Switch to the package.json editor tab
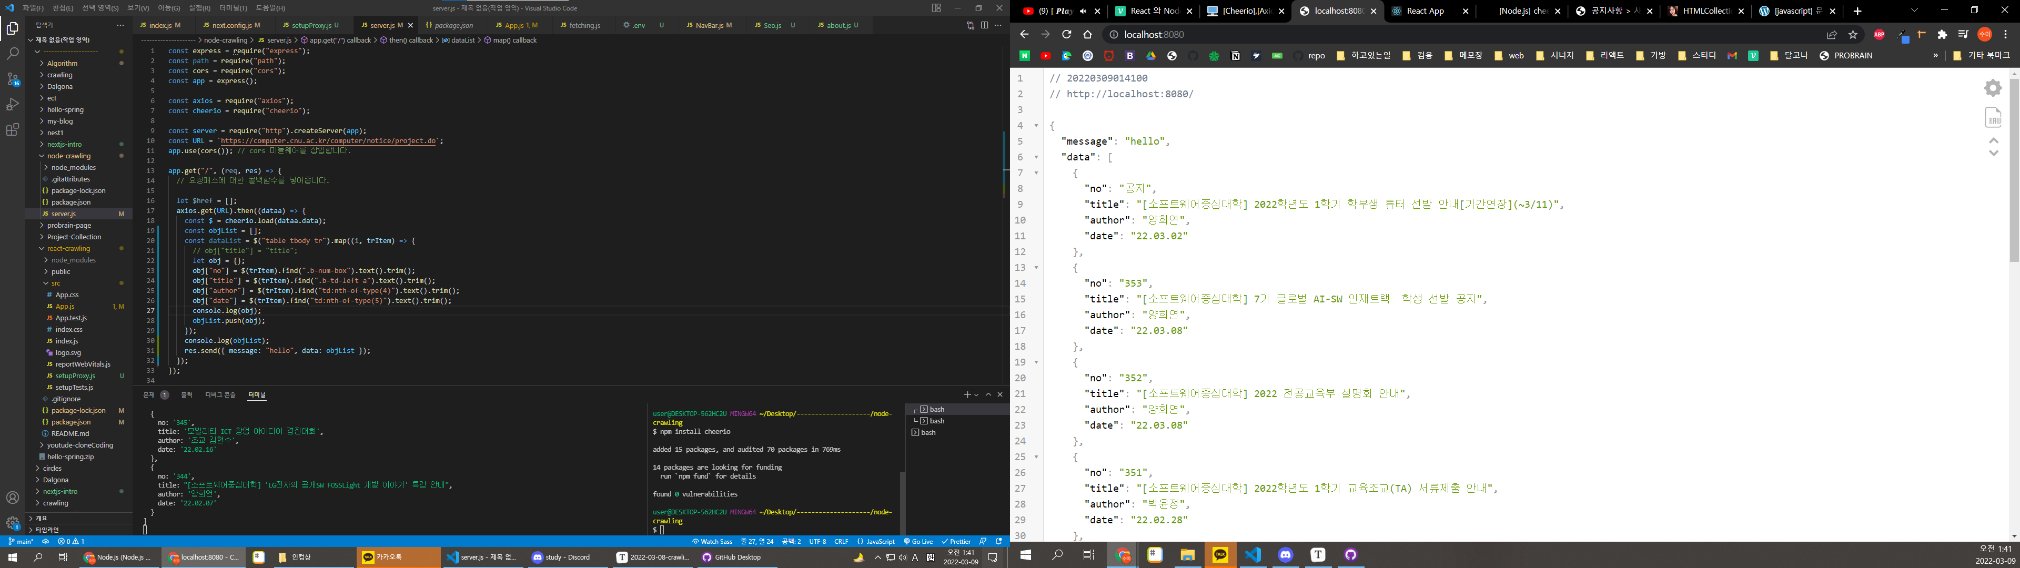2020x568 pixels. click(453, 25)
